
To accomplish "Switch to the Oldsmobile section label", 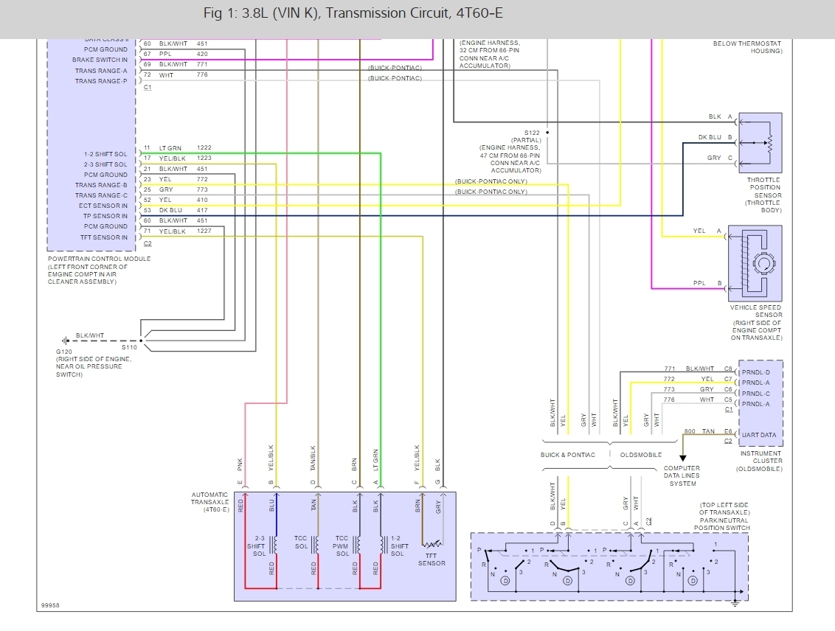I will click(640, 455).
